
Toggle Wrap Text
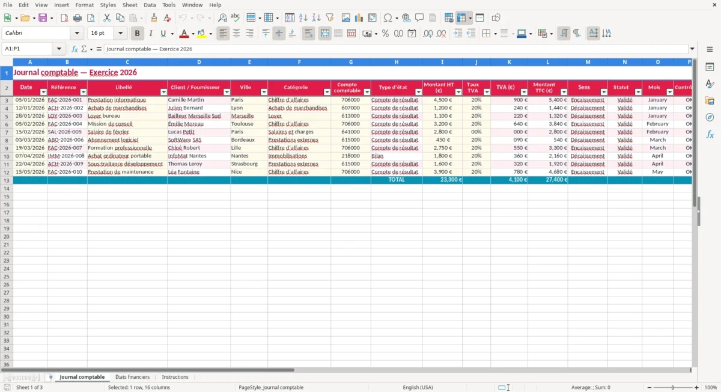tap(308, 34)
